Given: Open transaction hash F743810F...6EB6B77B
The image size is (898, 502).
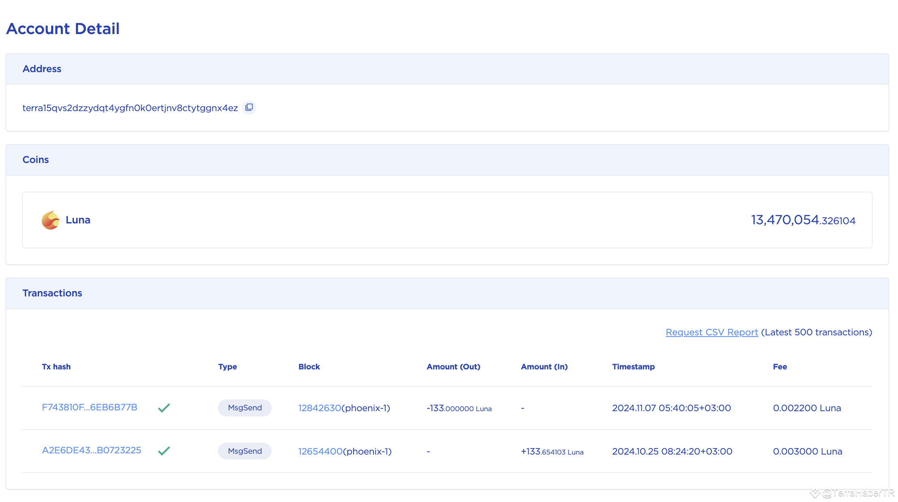Looking at the screenshot, I should click(x=89, y=407).
